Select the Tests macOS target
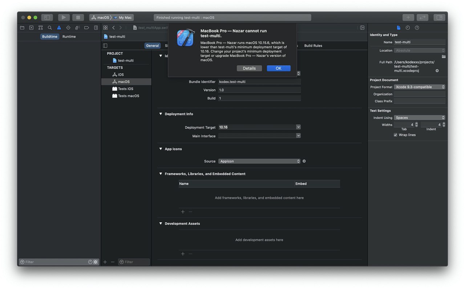 (126, 96)
